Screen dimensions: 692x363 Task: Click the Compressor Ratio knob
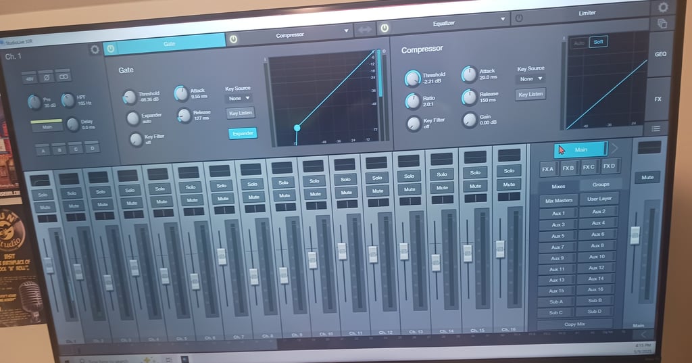click(413, 101)
